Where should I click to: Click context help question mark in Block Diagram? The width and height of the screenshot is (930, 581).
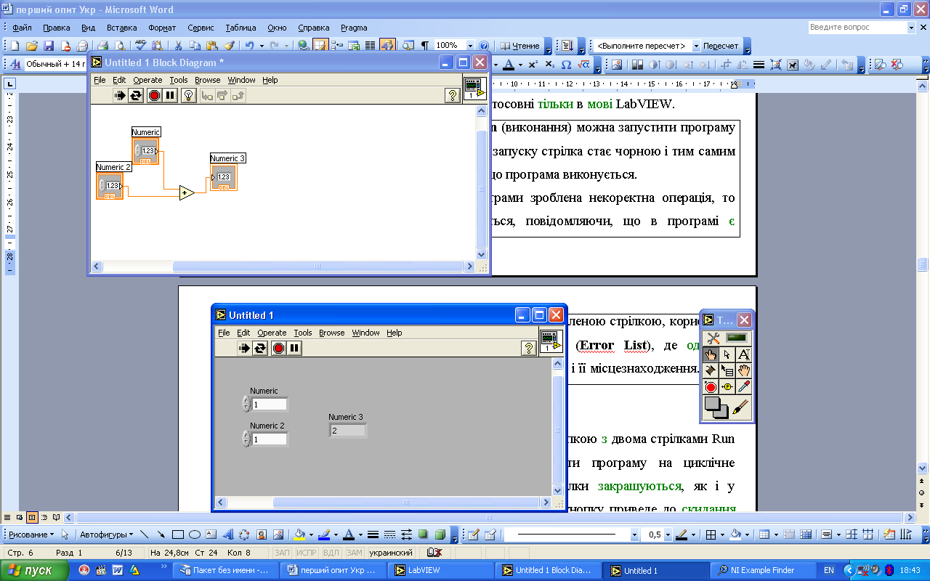pyautogui.click(x=452, y=95)
